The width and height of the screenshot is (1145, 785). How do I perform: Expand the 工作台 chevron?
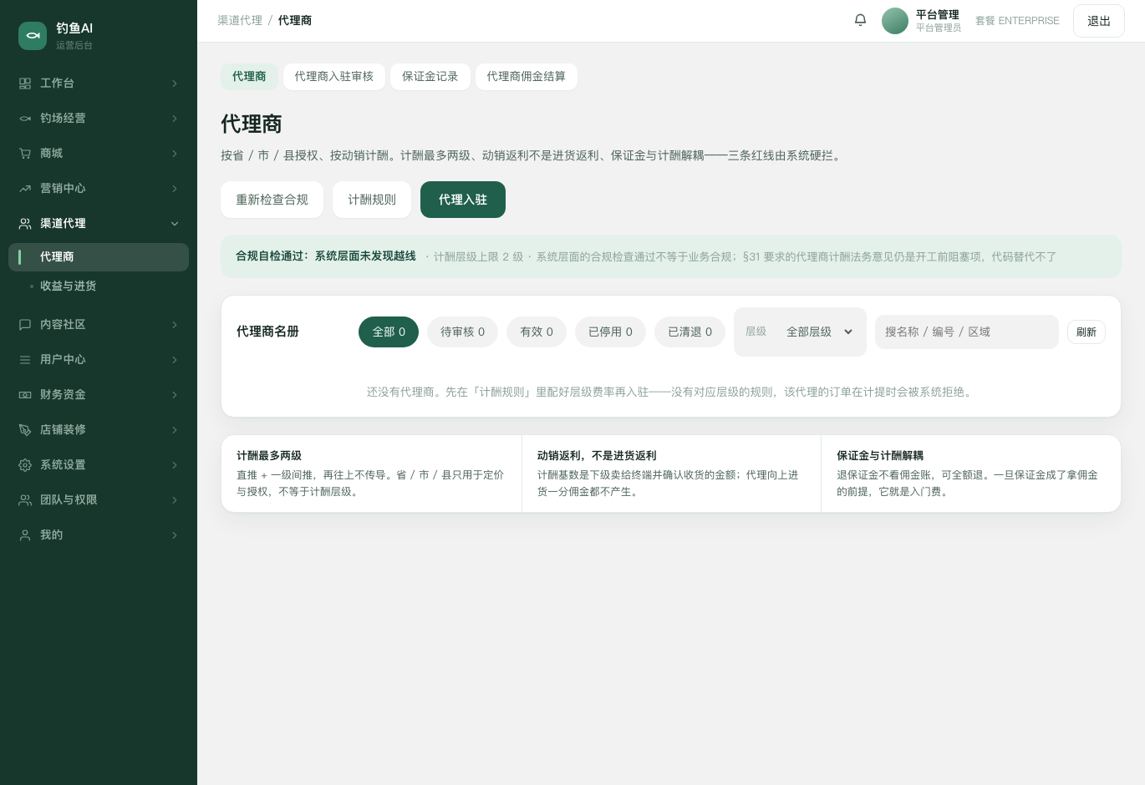click(175, 84)
